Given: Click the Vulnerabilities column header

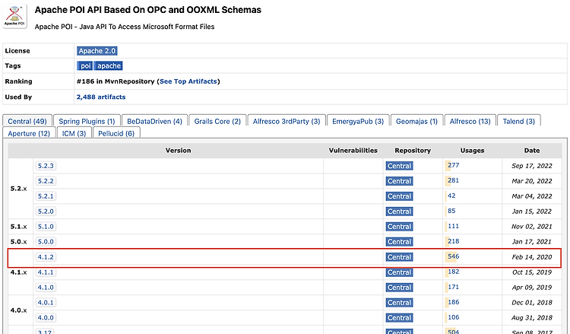Looking at the screenshot, I should 353,151.
